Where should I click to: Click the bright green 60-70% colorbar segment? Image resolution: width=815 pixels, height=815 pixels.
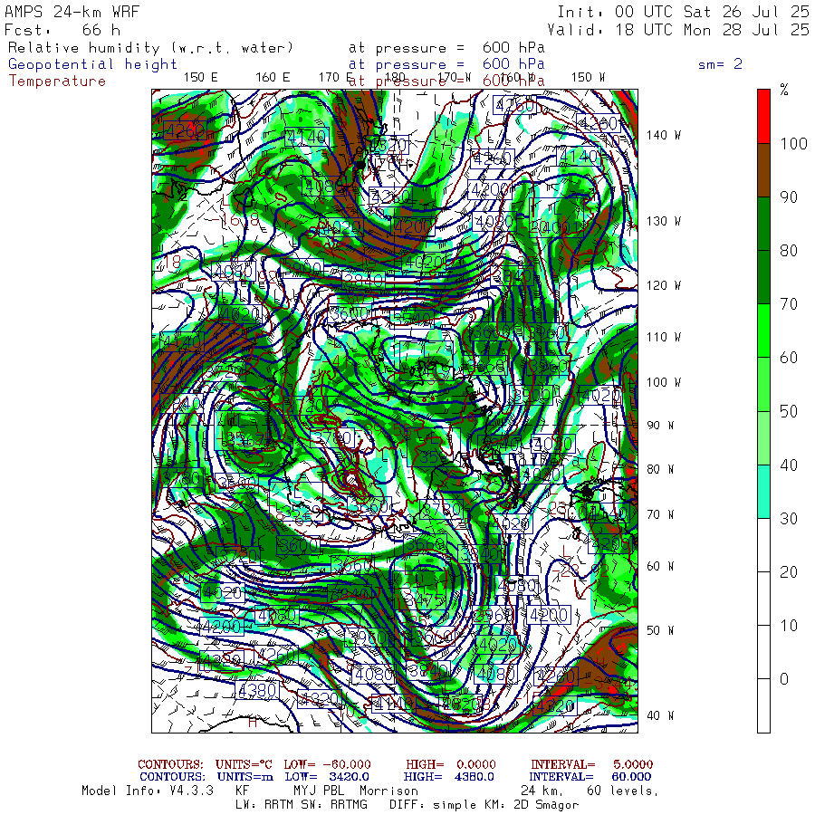(763, 331)
